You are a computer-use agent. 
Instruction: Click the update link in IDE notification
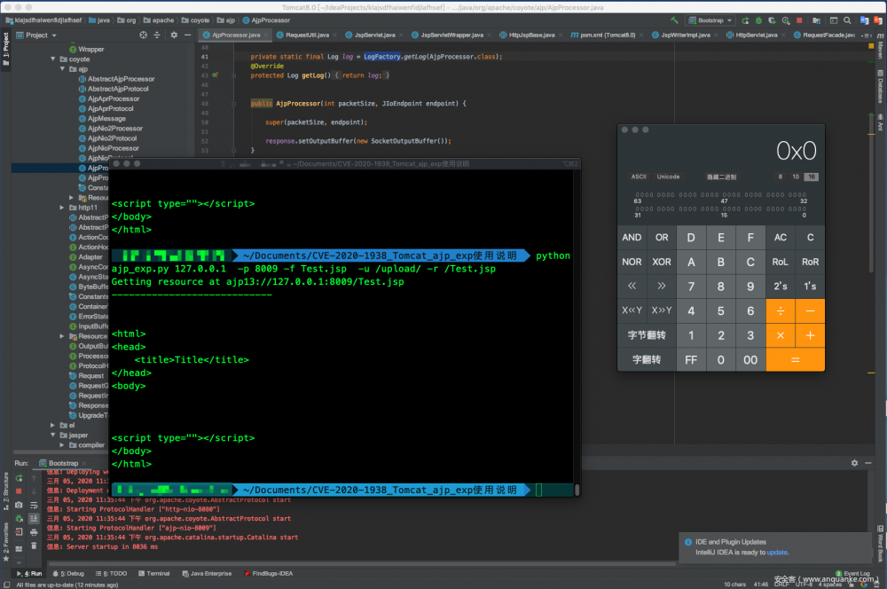click(777, 553)
